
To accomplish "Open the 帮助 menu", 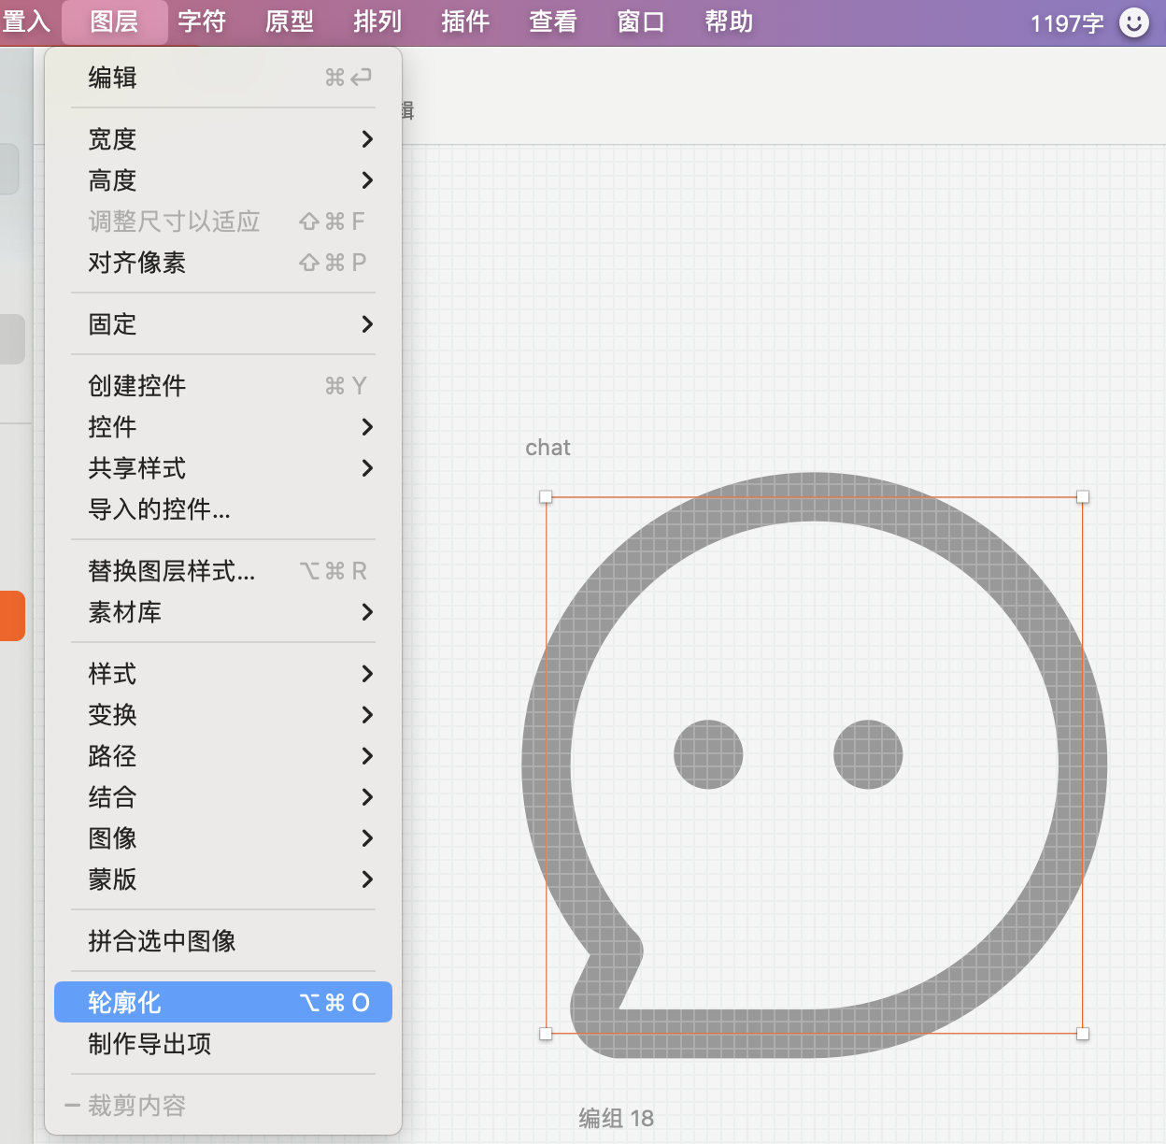I will (x=729, y=21).
